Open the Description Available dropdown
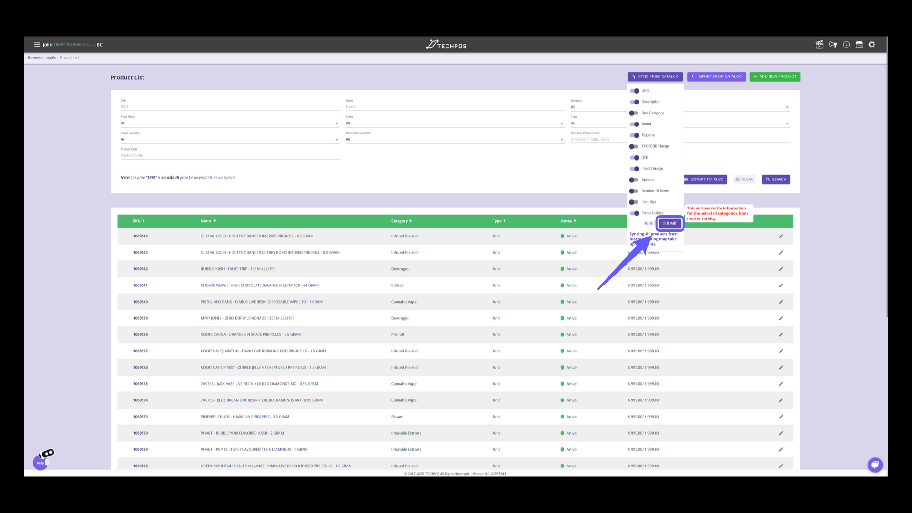 (x=455, y=140)
